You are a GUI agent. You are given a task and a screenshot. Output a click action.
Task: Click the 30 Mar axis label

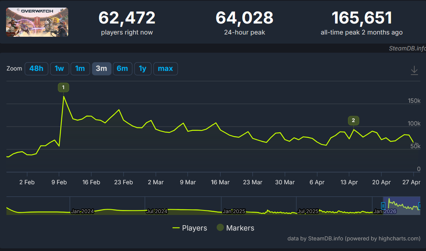tap(285, 182)
